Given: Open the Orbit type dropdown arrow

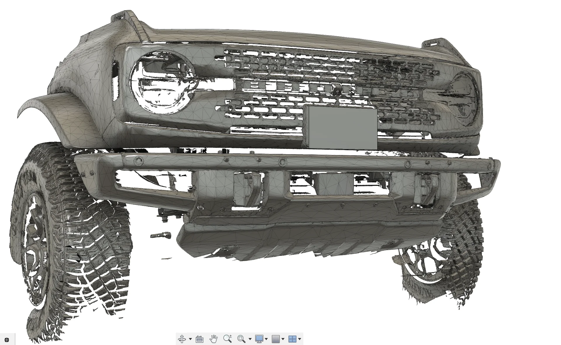Looking at the screenshot, I should click(x=191, y=339).
